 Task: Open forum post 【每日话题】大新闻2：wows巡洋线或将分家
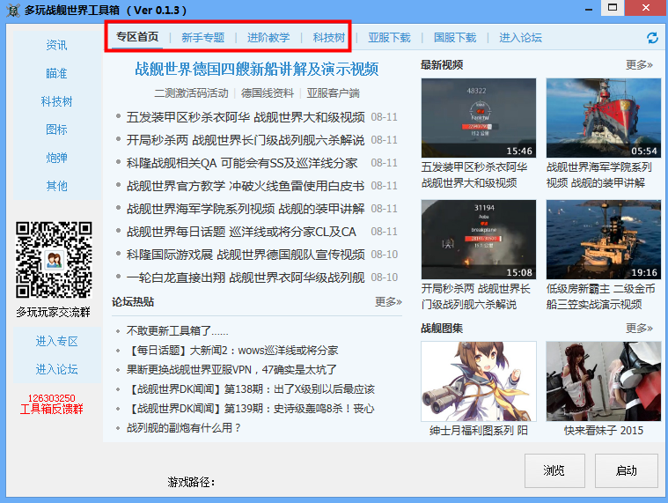[232, 351]
